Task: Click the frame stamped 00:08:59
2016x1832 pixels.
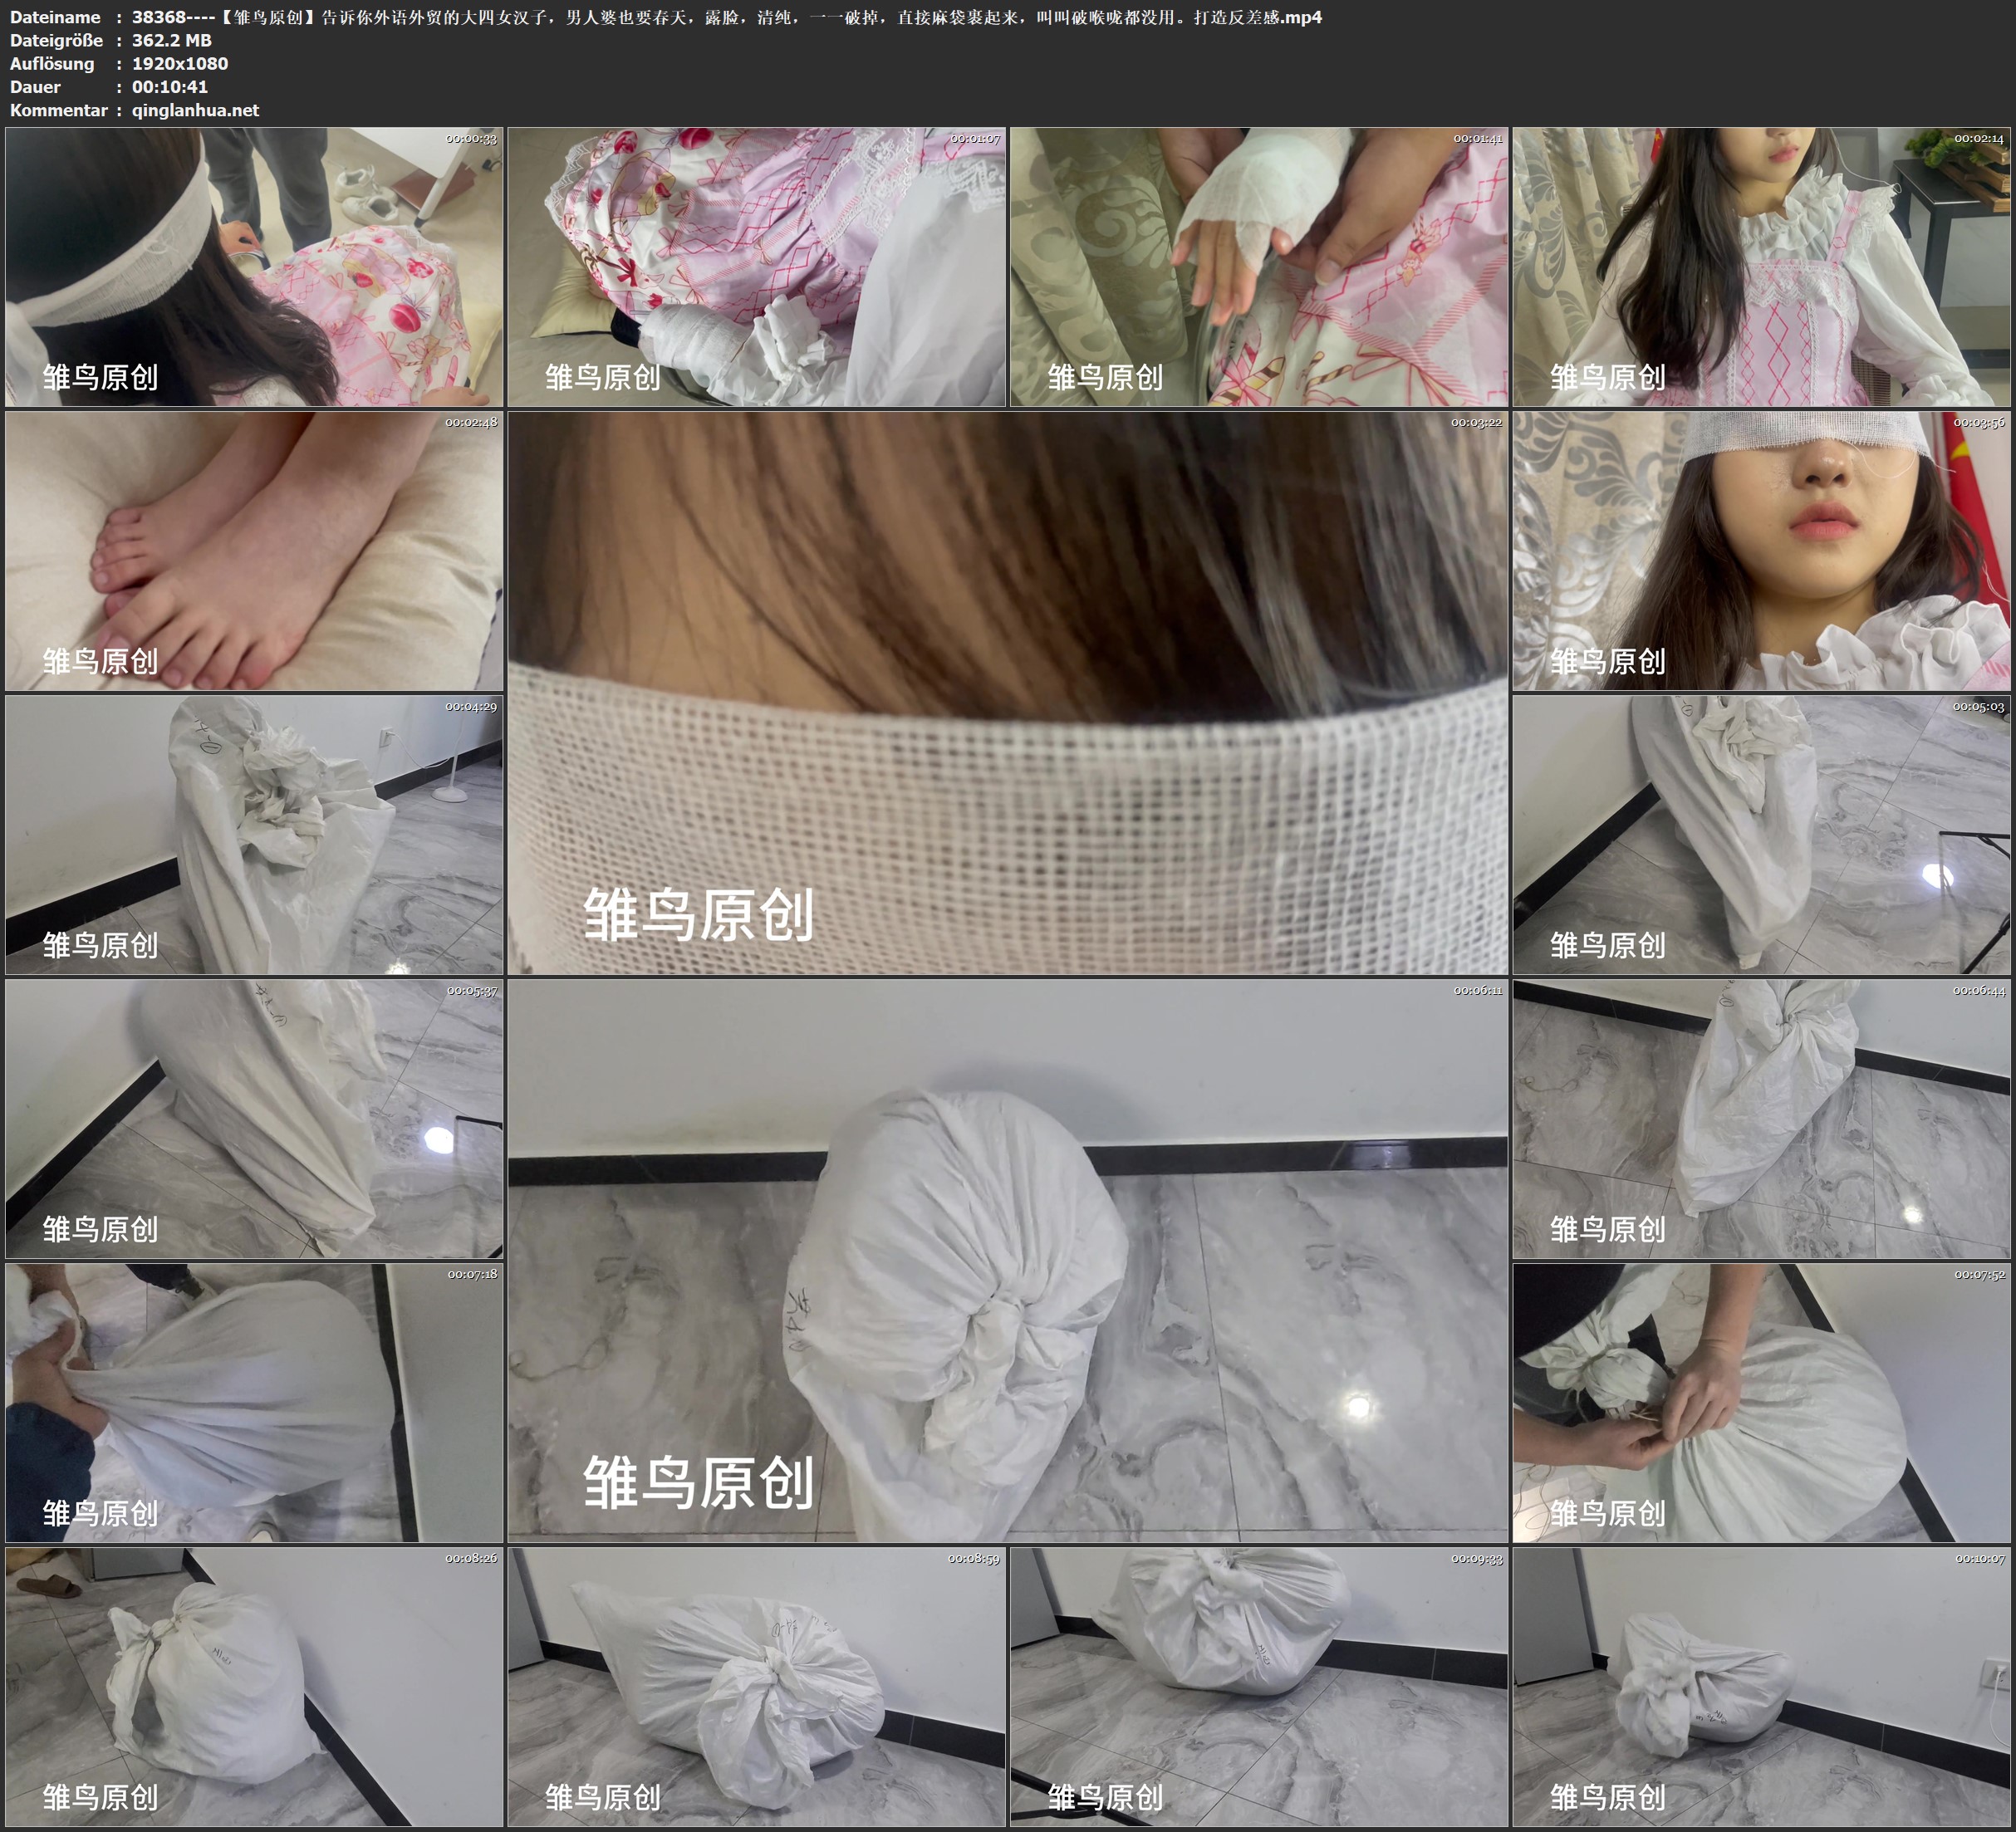Action: point(756,1686)
